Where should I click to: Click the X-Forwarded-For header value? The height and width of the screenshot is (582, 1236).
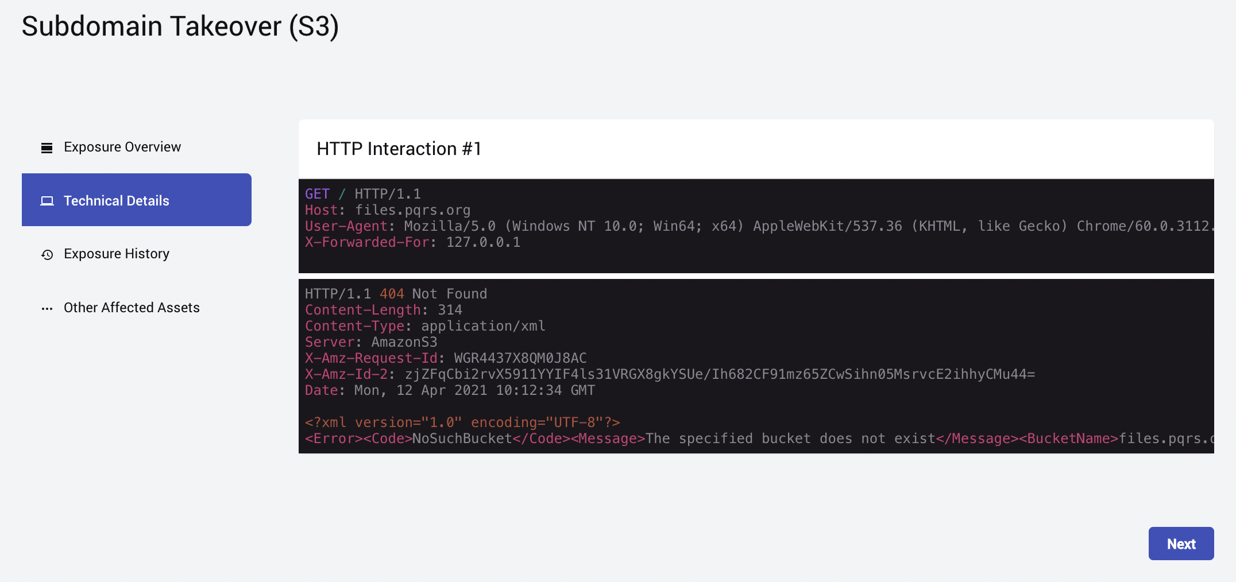click(483, 242)
